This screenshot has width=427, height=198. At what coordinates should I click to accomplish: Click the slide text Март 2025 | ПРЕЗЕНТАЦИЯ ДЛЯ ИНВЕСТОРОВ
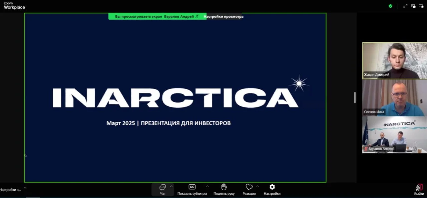click(168, 123)
